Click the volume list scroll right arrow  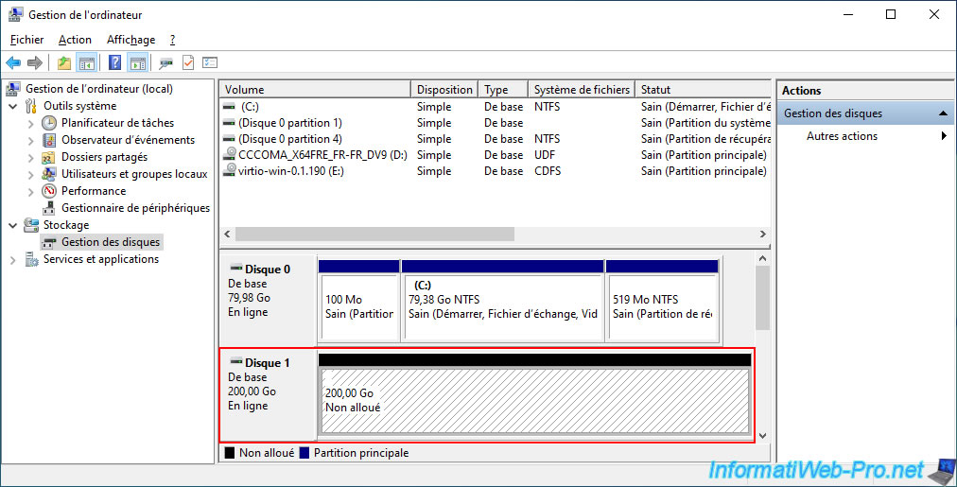(x=762, y=235)
